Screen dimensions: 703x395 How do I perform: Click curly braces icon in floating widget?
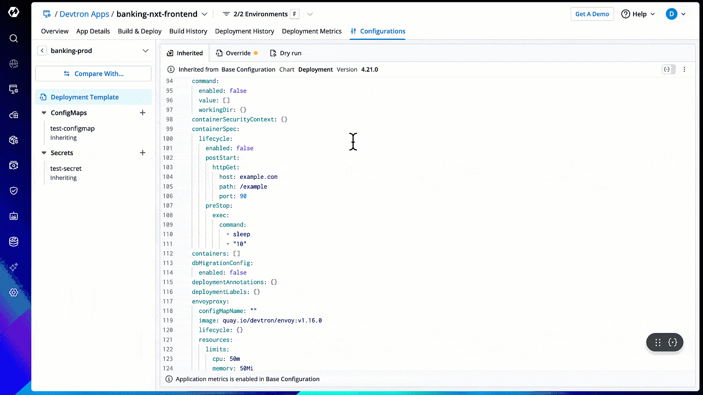pyautogui.click(x=672, y=342)
